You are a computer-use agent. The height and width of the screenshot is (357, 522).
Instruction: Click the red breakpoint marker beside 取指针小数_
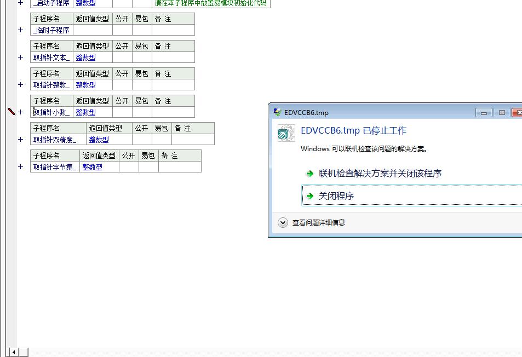coord(12,112)
